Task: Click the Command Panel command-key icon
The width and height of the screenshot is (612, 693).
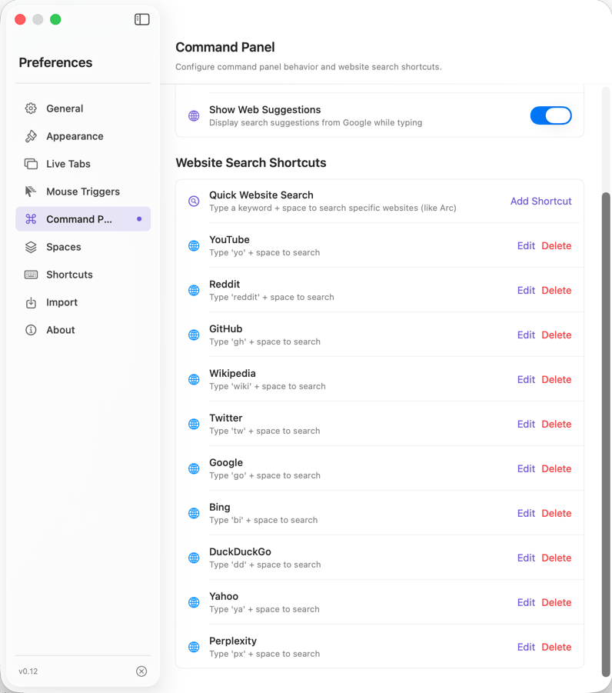Action: [x=31, y=219]
